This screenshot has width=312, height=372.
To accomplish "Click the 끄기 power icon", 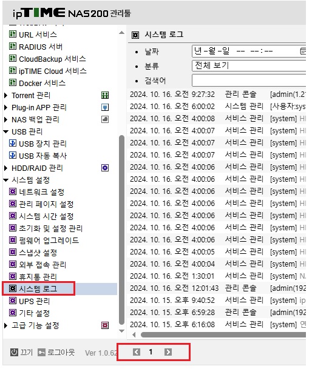I will click(x=14, y=352).
